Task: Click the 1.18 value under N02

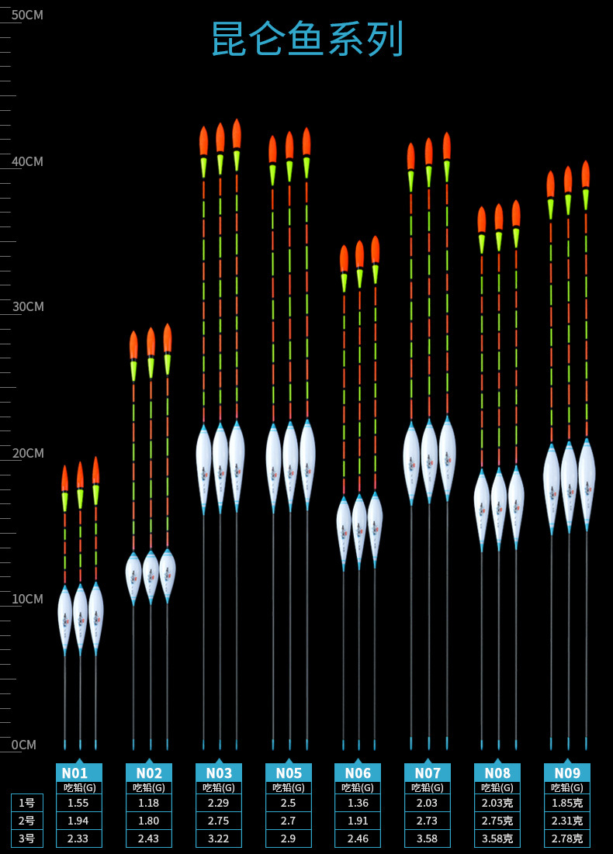Action: 149,803
